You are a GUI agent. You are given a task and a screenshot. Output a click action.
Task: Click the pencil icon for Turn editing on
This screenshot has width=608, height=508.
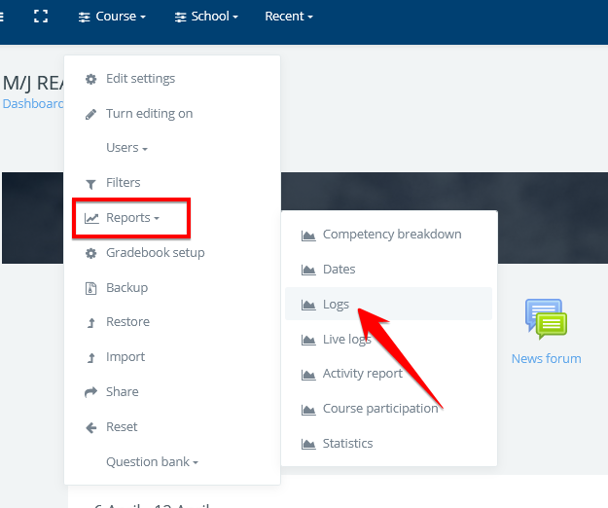91,114
